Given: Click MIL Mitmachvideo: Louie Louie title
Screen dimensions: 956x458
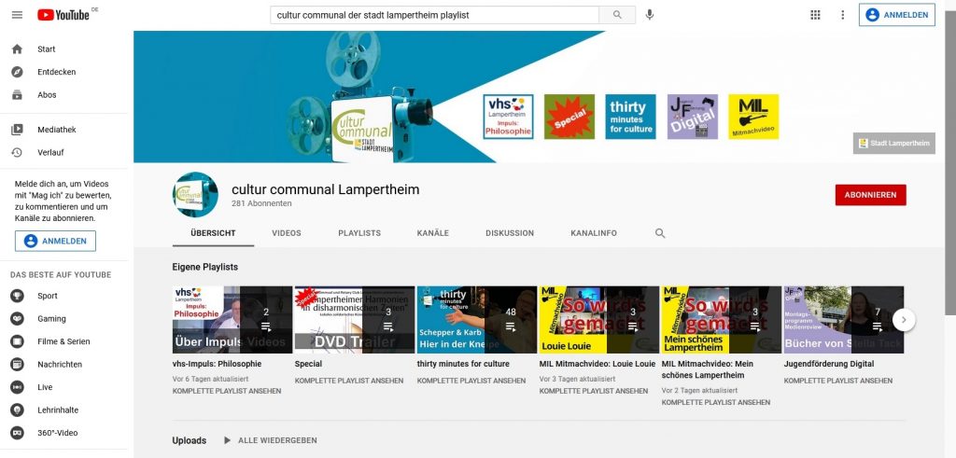Looking at the screenshot, I should click(597, 364).
